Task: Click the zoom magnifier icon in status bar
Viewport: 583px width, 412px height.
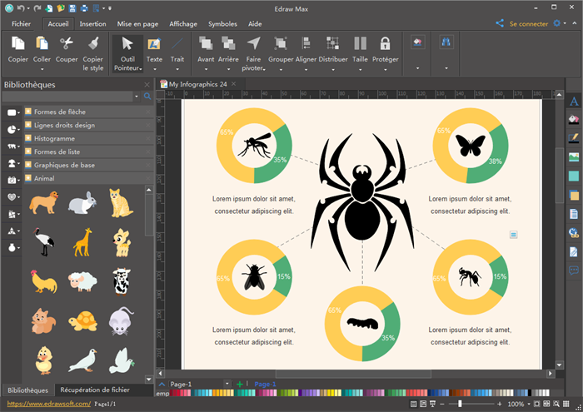Action: tap(556, 404)
